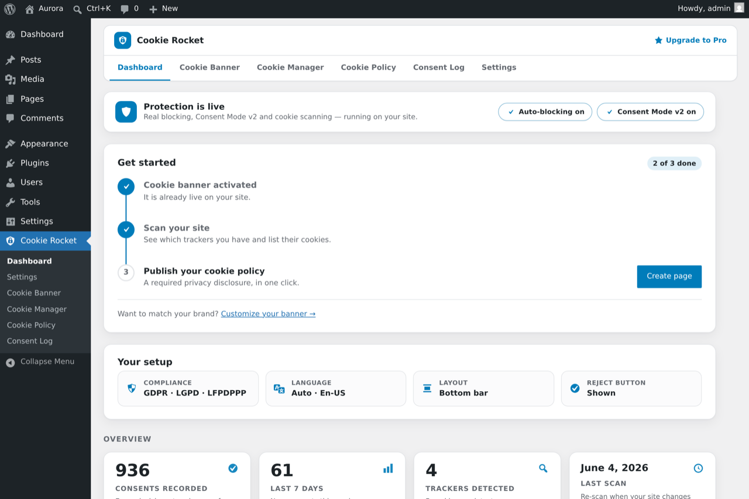
Task: Open the Cookie Manager tab
Action: point(290,68)
